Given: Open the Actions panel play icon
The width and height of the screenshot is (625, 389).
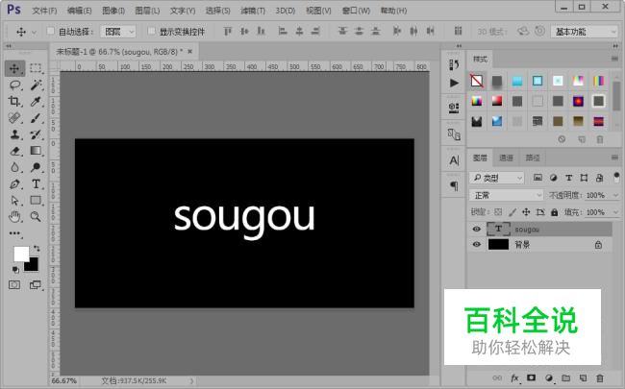Looking at the screenshot, I should click(x=454, y=83).
